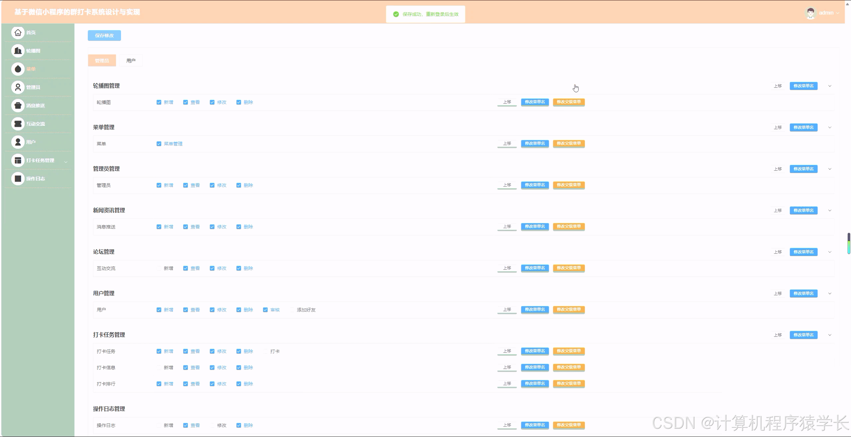Open the administrator (管理员) sidebar icon
The image size is (851, 437).
18,87
